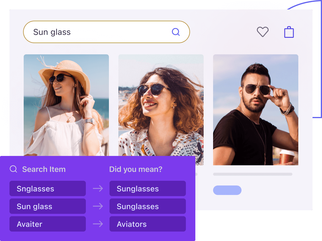The height and width of the screenshot is (241, 322).
Task: Choose 'Sunglasses' suggestion next to Snglasses
Action: [x=148, y=188]
